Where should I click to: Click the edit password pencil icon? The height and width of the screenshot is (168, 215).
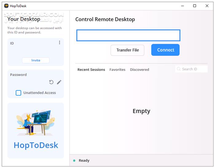[x=59, y=82]
